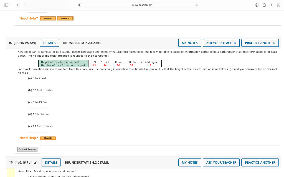Click PRACTICE ANOTHER for question 9
This screenshot has height=177, width=284.
click(x=260, y=43)
